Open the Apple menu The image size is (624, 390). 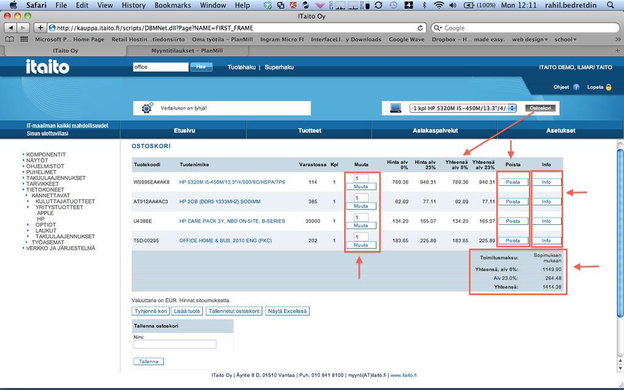point(13,5)
